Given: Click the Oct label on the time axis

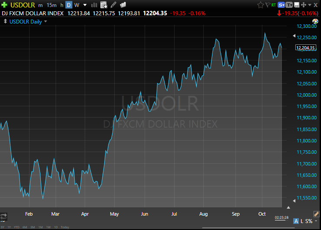Looking at the screenshot, I should [x=262, y=214].
